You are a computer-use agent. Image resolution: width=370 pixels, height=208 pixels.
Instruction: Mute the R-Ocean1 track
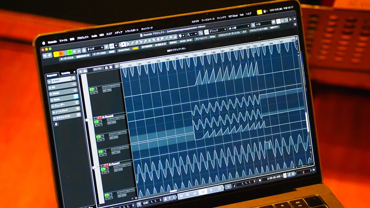[95, 118]
